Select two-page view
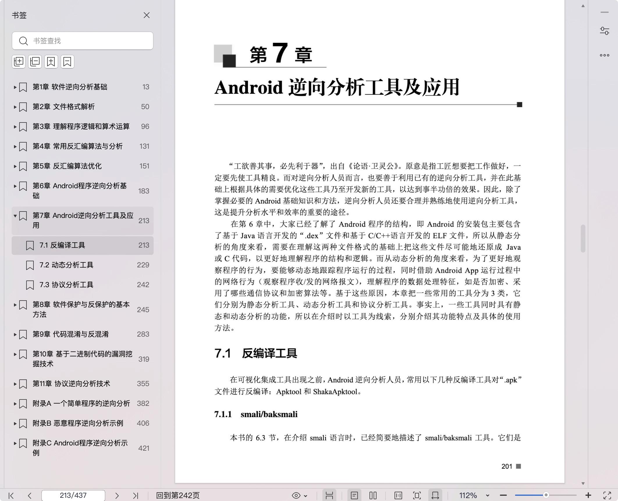The height and width of the screenshot is (501, 618). click(373, 495)
